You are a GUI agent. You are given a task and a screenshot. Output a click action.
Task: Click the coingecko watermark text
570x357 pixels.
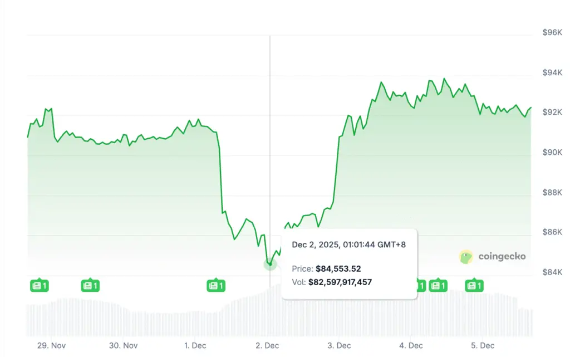pos(502,257)
